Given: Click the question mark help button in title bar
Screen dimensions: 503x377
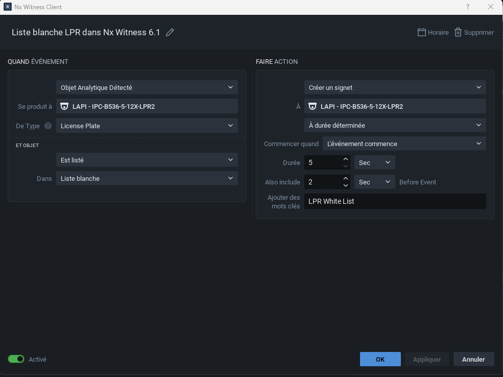Looking at the screenshot, I should [468, 7].
